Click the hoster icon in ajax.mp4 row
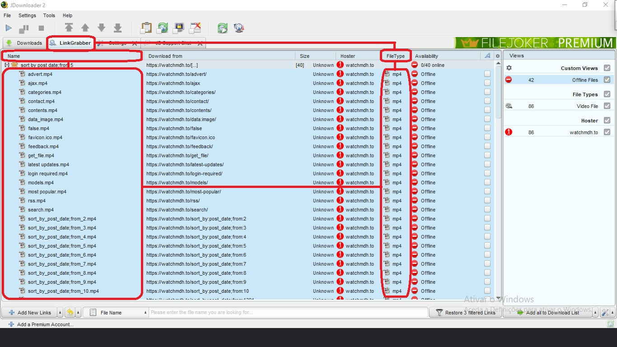This screenshot has height=347, width=617. [340, 83]
